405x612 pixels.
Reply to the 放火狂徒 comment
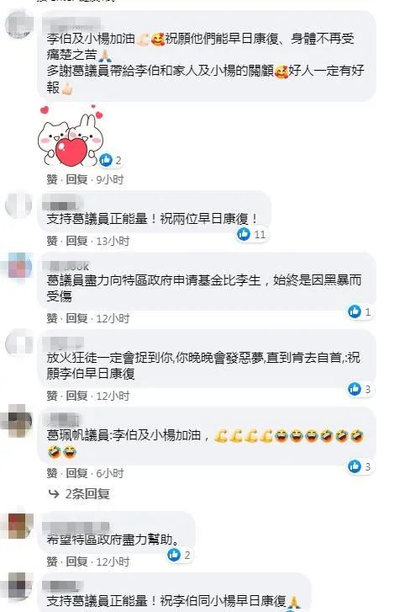[x=76, y=396]
